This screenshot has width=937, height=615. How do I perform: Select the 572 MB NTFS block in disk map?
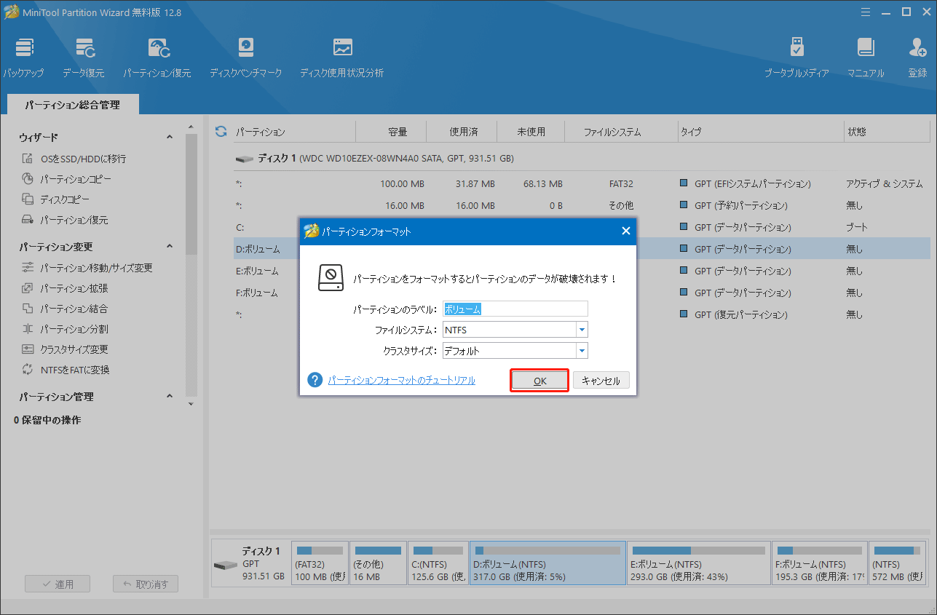point(898,563)
